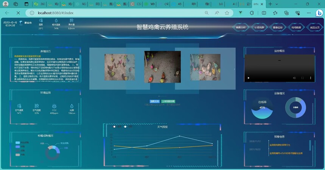This screenshot has height=170, width=325.
Task: Open the Bing Copilot sidebar icon
Action: tap(319, 13)
